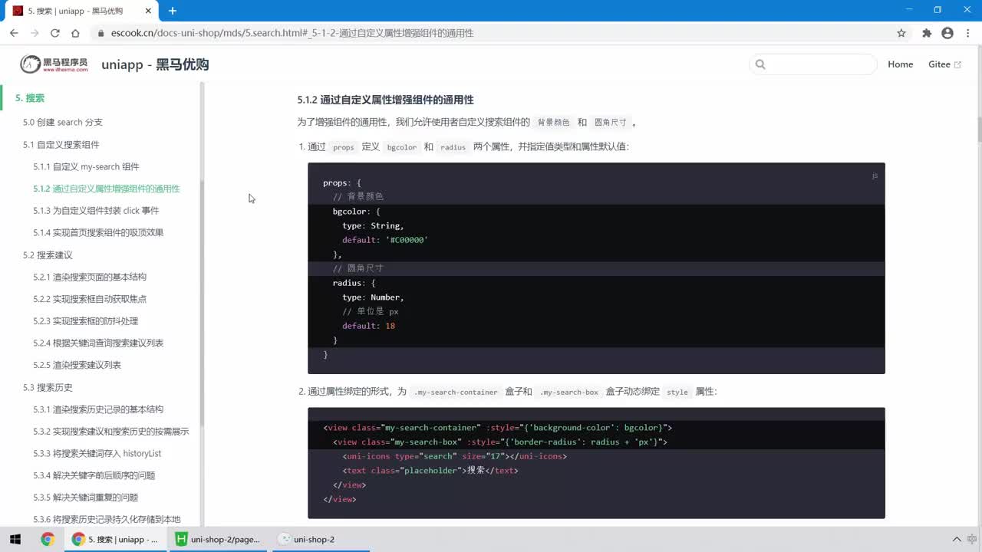Screen dimensions: 982x552
Task: Focus the site search box
Action: click(x=813, y=64)
